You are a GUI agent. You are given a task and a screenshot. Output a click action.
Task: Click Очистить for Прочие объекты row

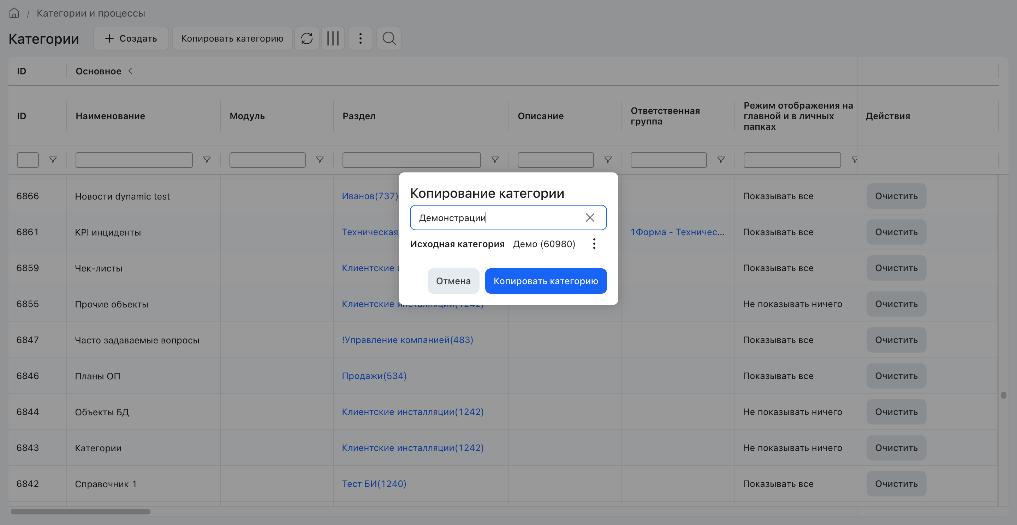(x=896, y=304)
